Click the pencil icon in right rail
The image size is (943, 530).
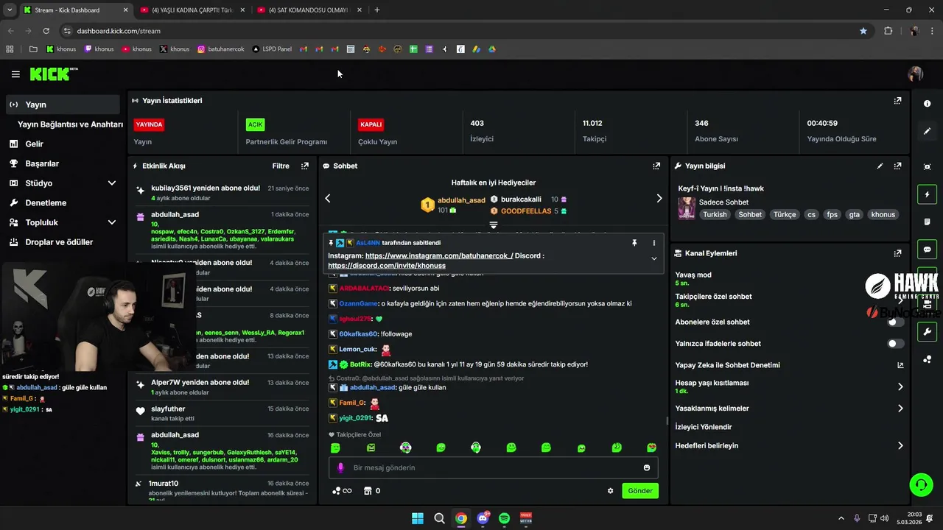coord(927,131)
